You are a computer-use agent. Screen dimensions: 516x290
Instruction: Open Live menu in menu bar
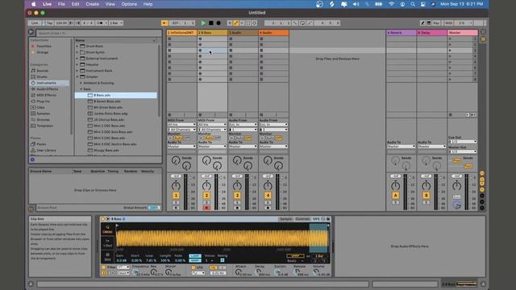(47, 4)
